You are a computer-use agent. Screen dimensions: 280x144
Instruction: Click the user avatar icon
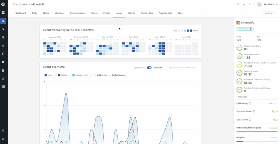[259, 4]
